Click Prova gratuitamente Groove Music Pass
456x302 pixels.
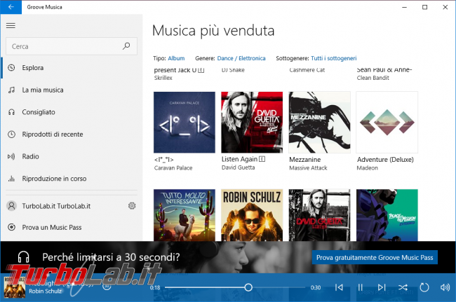375,257
